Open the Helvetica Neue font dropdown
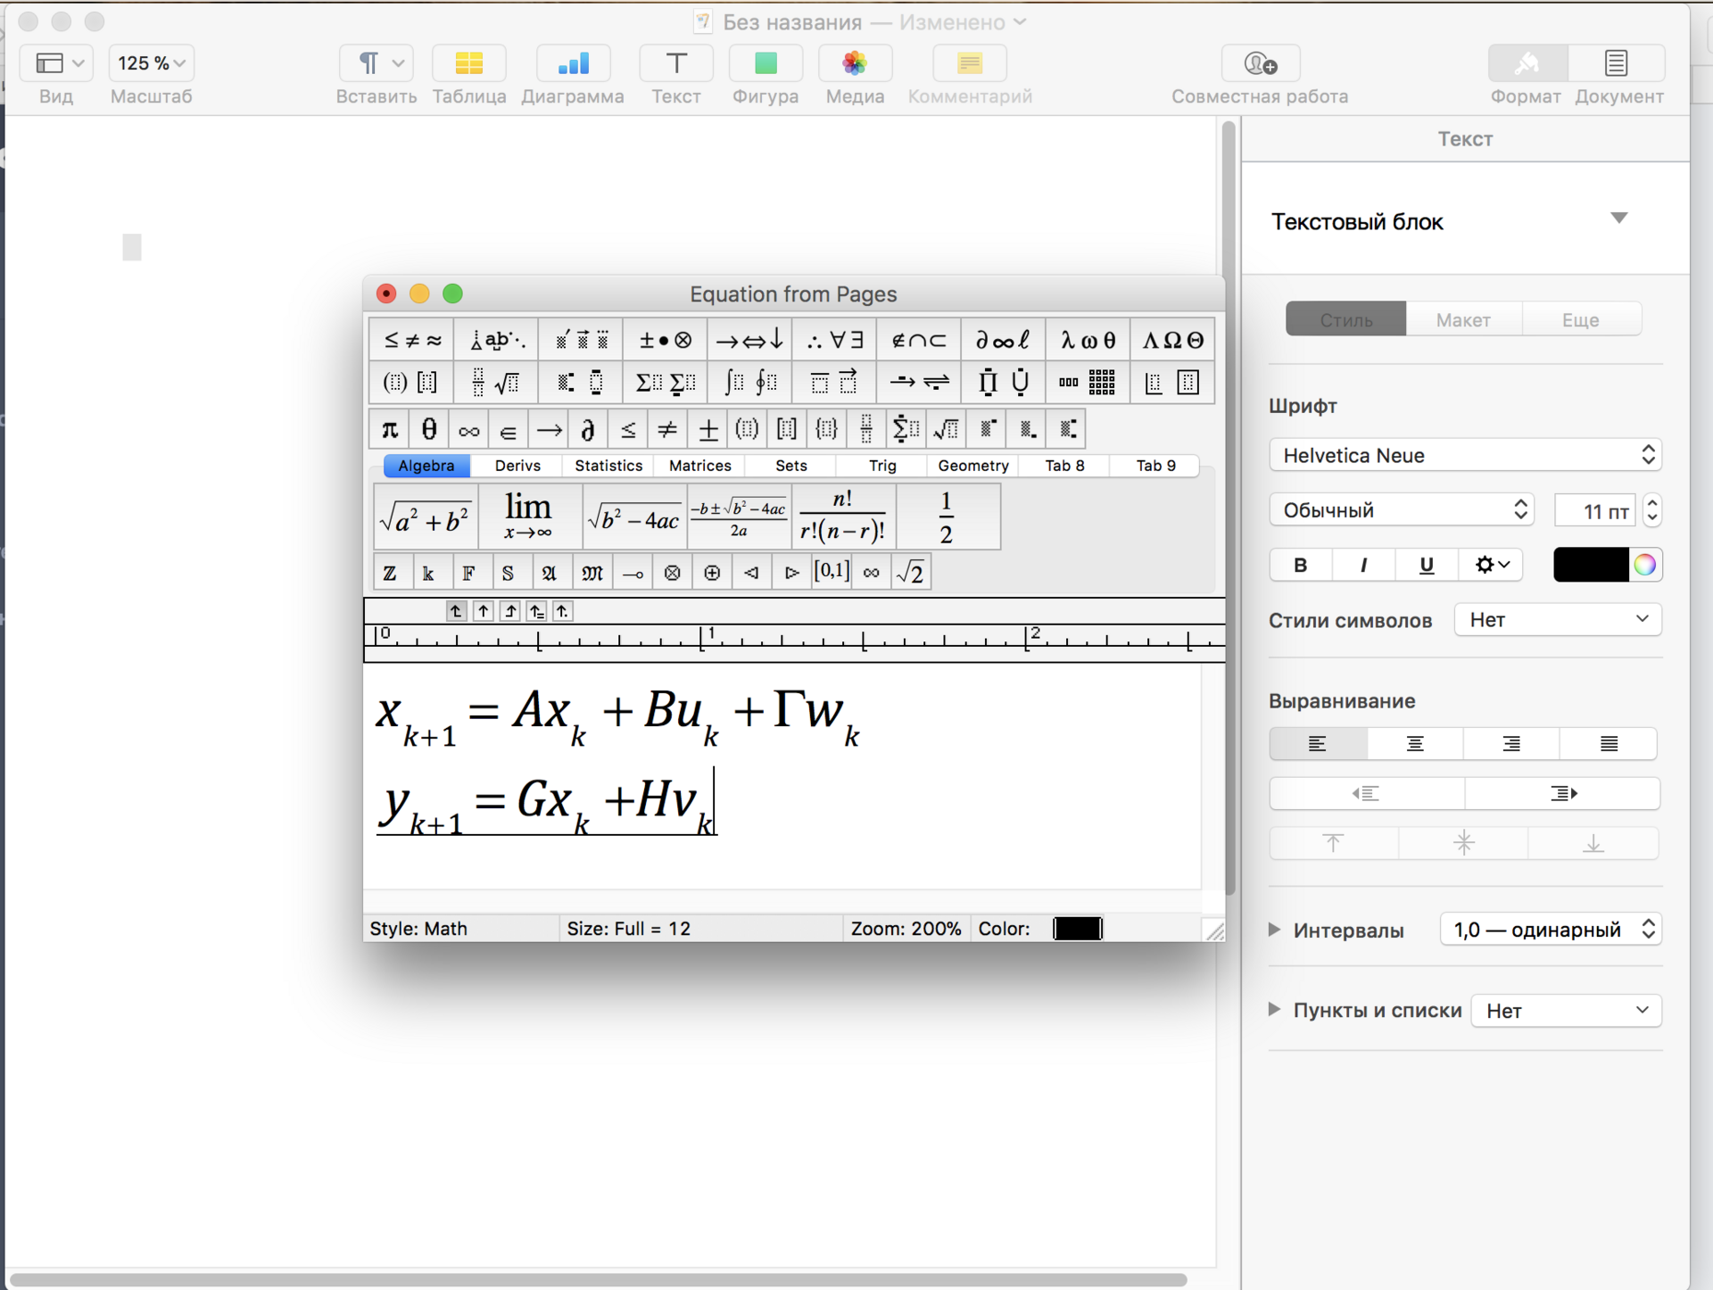 coord(1465,456)
